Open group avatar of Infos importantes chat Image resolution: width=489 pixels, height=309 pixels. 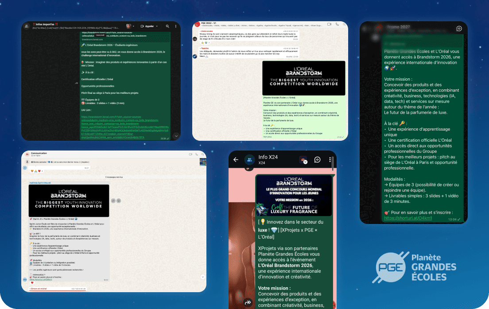tap(27, 26)
